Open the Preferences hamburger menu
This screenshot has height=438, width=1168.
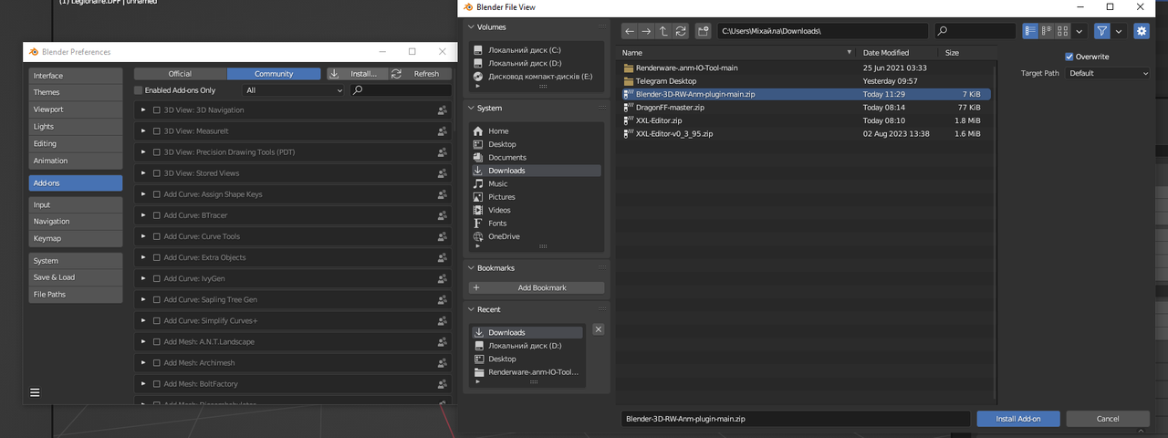coord(35,392)
